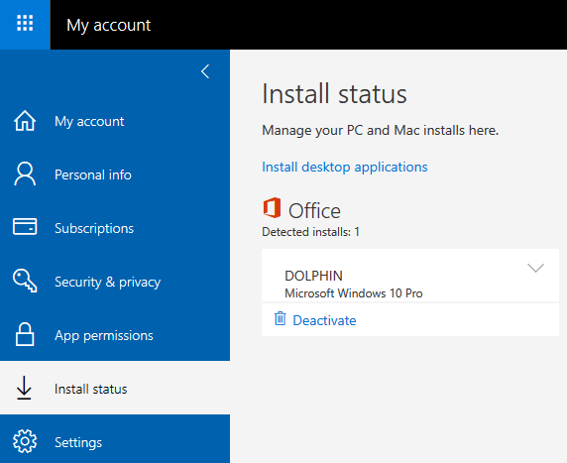Go to Subscriptions in the sidebar

click(94, 228)
